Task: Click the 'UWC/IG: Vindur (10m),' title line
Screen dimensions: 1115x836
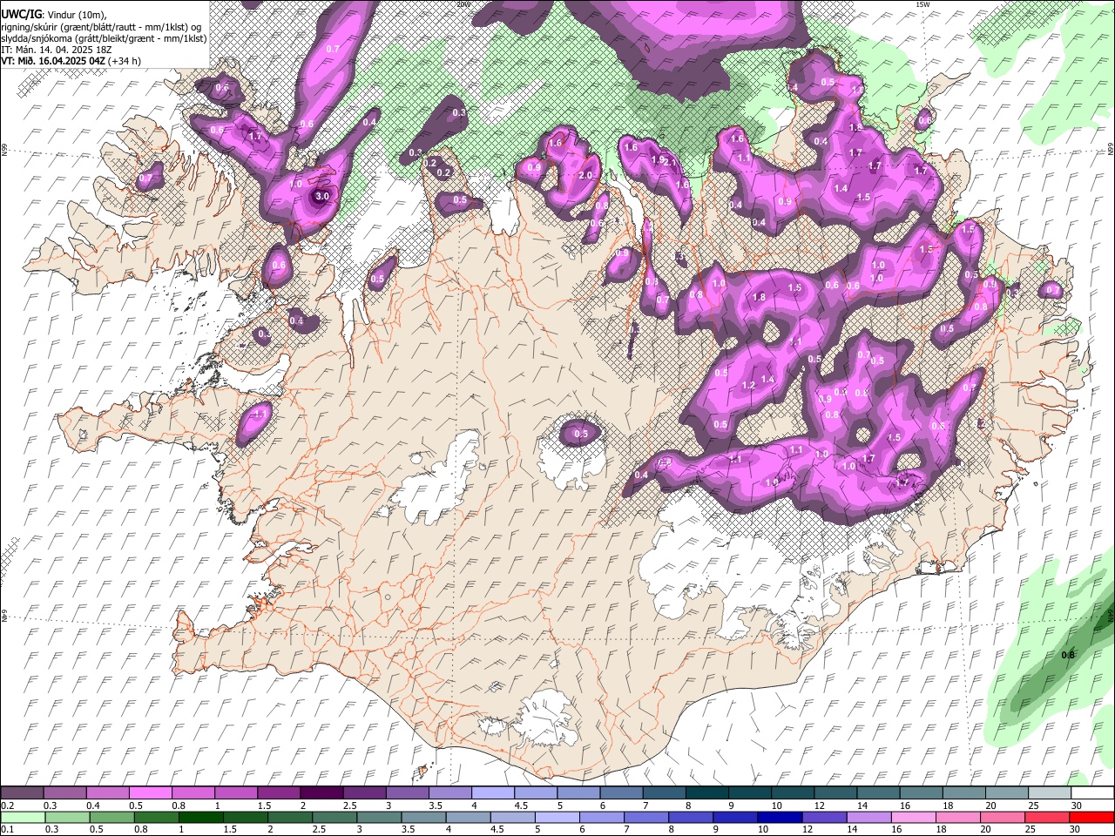Action: 53,14
